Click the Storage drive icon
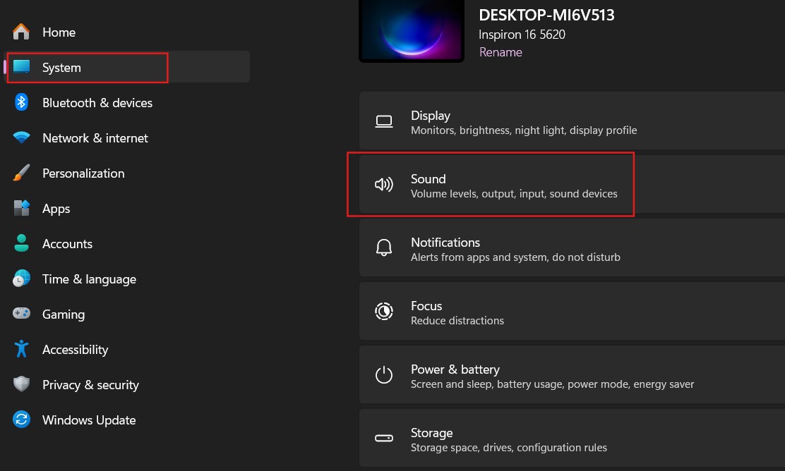The image size is (785, 471). [384, 438]
